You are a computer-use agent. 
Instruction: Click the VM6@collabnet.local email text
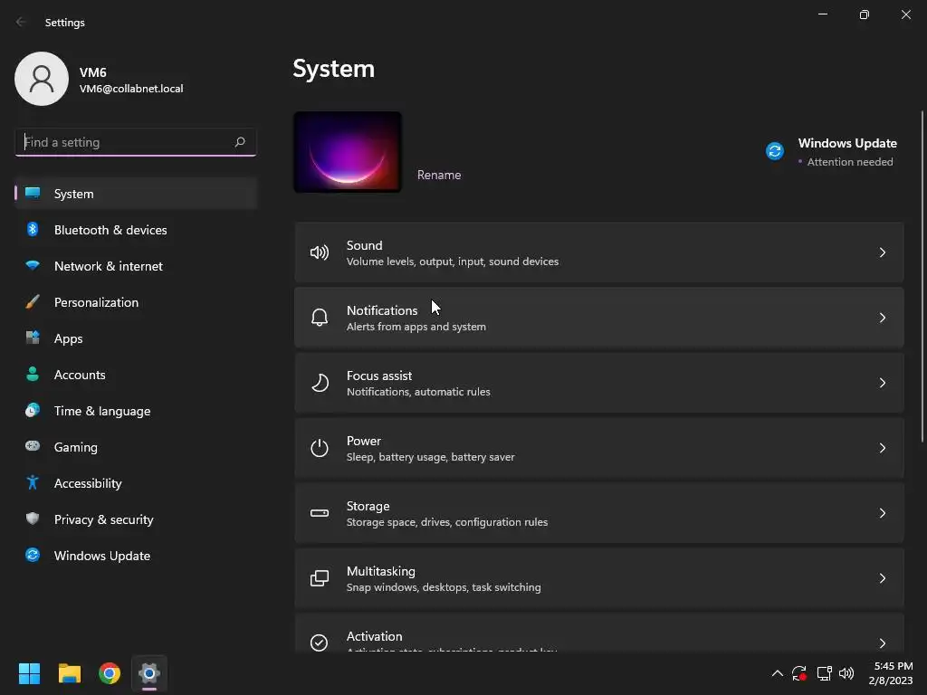131,89
